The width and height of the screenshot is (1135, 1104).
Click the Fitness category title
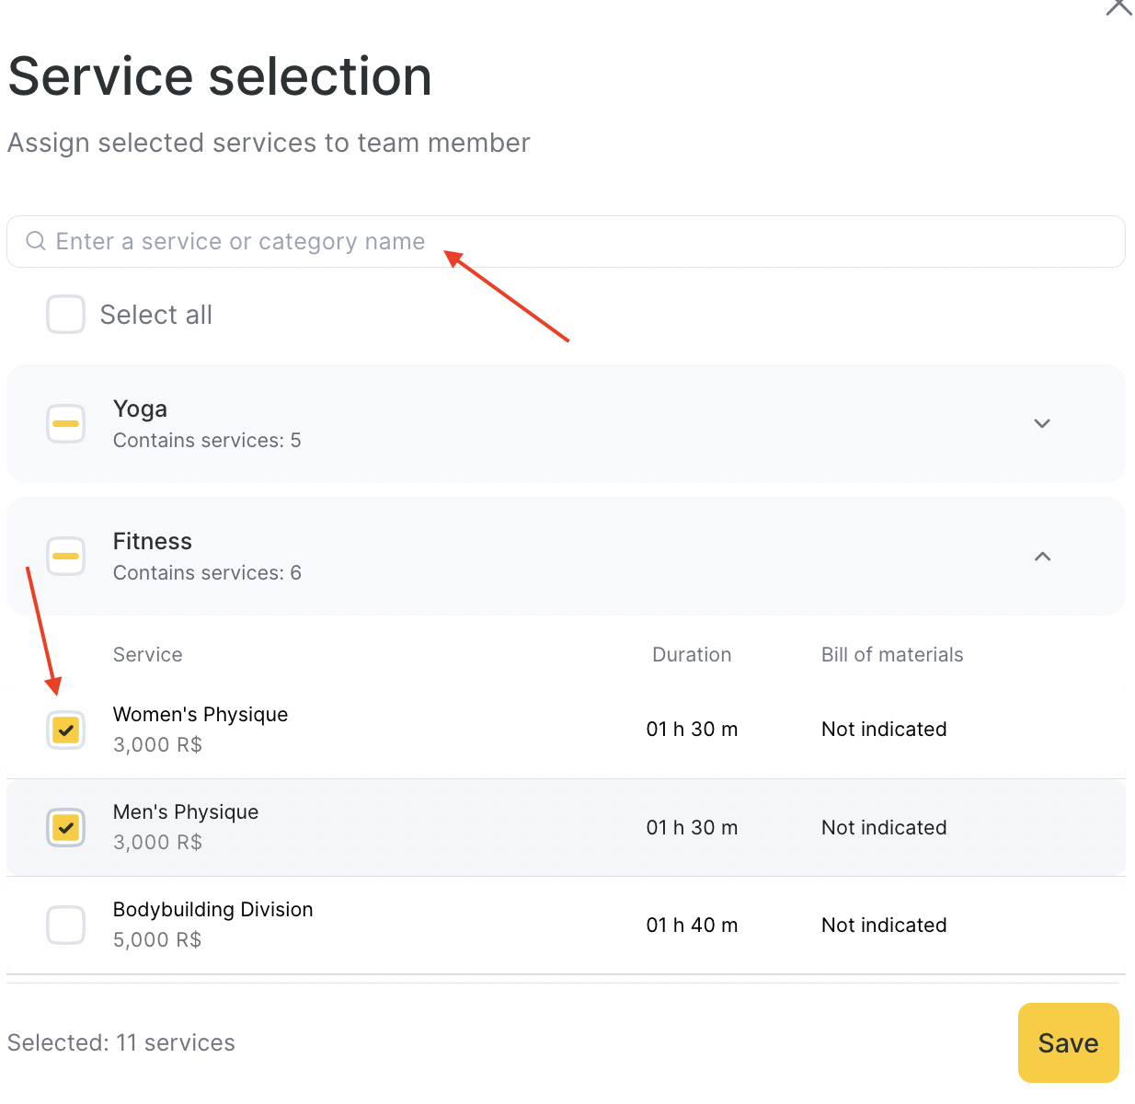[153, 542]
